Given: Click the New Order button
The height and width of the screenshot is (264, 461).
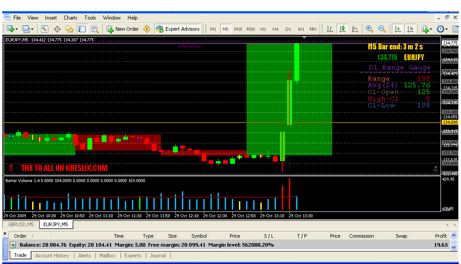Looking at the screenshot, I should tap(123, 29).
